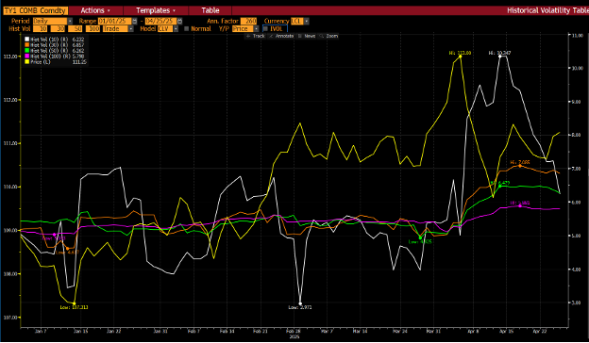
Task: Select the orange Hist Vol (30) high marker
Action: click(520, 165)
